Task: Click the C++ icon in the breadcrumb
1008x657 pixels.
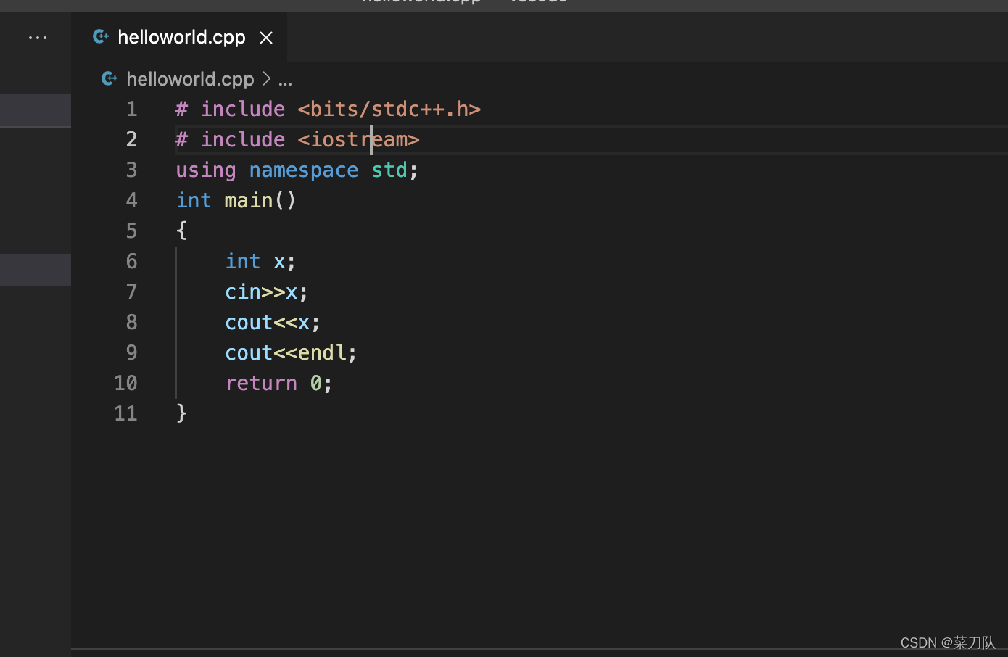Action: tap(110, 78)
